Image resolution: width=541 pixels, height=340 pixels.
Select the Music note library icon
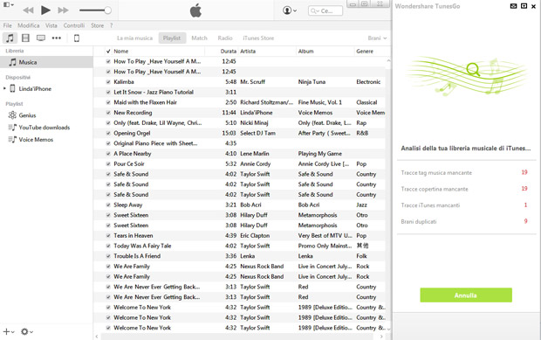tap(10, 38)
